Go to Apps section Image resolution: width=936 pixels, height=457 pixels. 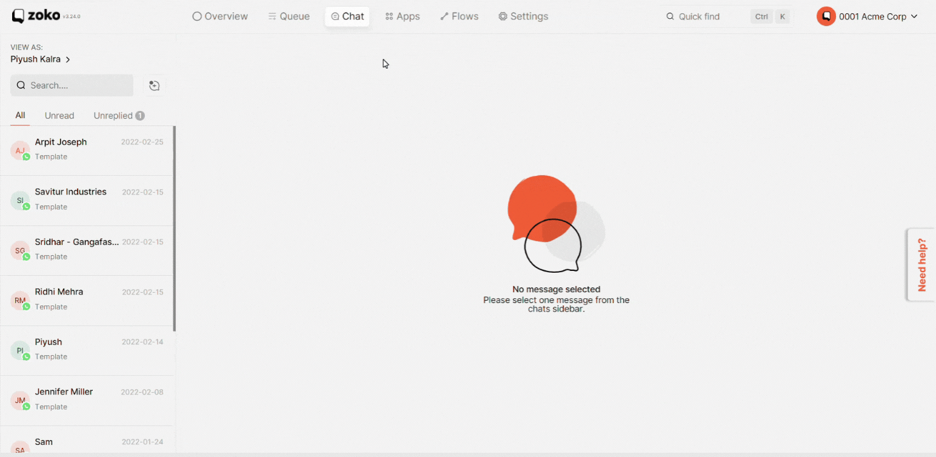tap(403, 16)
